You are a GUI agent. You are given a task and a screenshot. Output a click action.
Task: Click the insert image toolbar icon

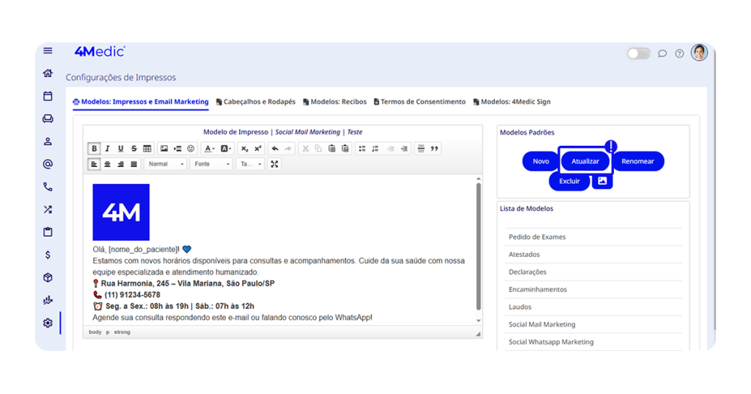tap(164, 149)
